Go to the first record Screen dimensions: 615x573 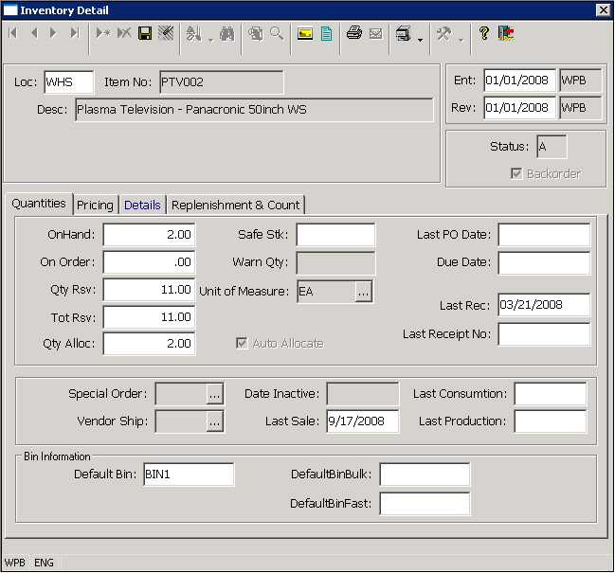pos(13,33)
